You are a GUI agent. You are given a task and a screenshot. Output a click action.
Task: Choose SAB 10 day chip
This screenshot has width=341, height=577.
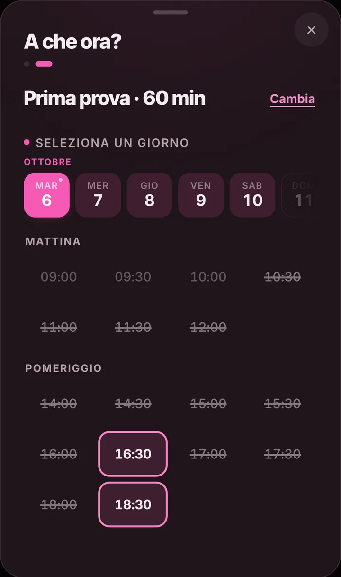pyautogui.click(x=252, y=195)
